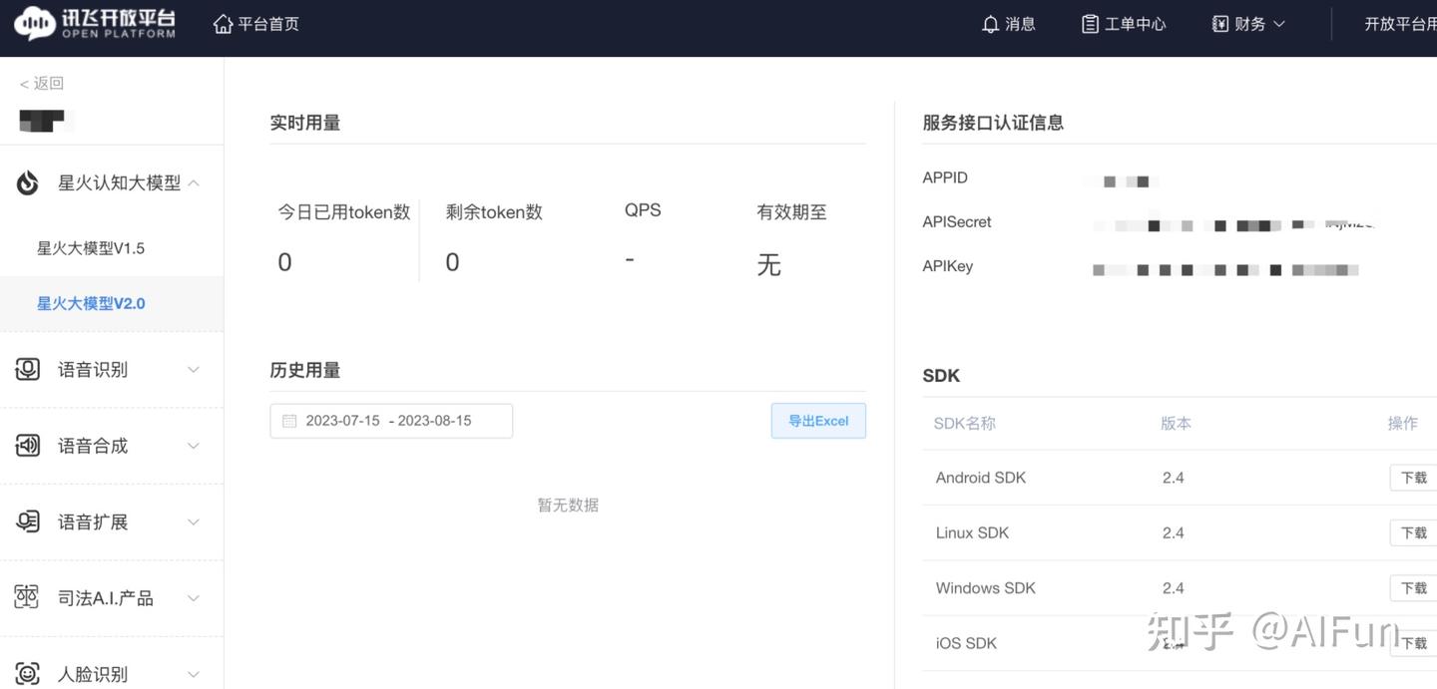Click Windows SDK name cell
Viewport: 1437px width, 689px height.
(x=986, y=588)
